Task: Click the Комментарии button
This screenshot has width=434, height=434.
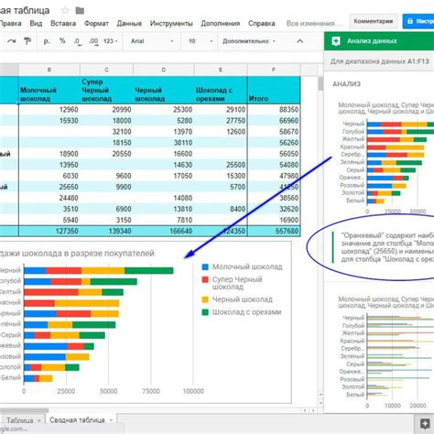Action: point(374,21)
